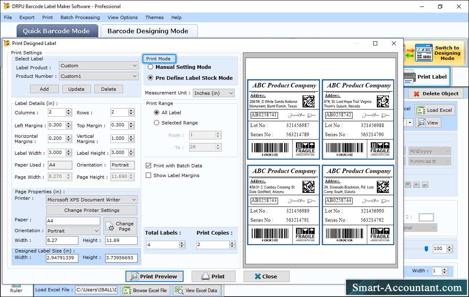This screenshot has height=297, width=469.
Task: Open the page Orientation Portrait dropdown
Action: point(73,231)
